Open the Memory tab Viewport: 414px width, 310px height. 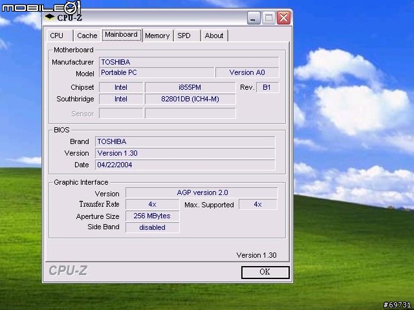point(158,36)
